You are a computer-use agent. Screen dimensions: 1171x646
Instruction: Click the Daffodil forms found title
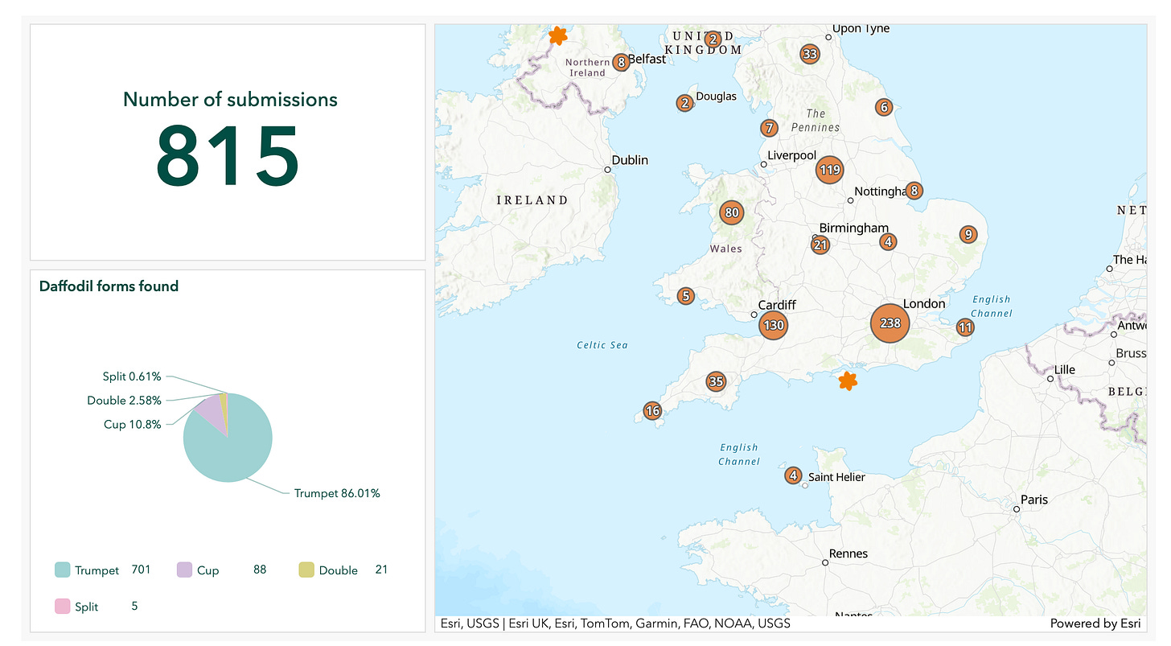pyautogui.click(x=109, y=286)
